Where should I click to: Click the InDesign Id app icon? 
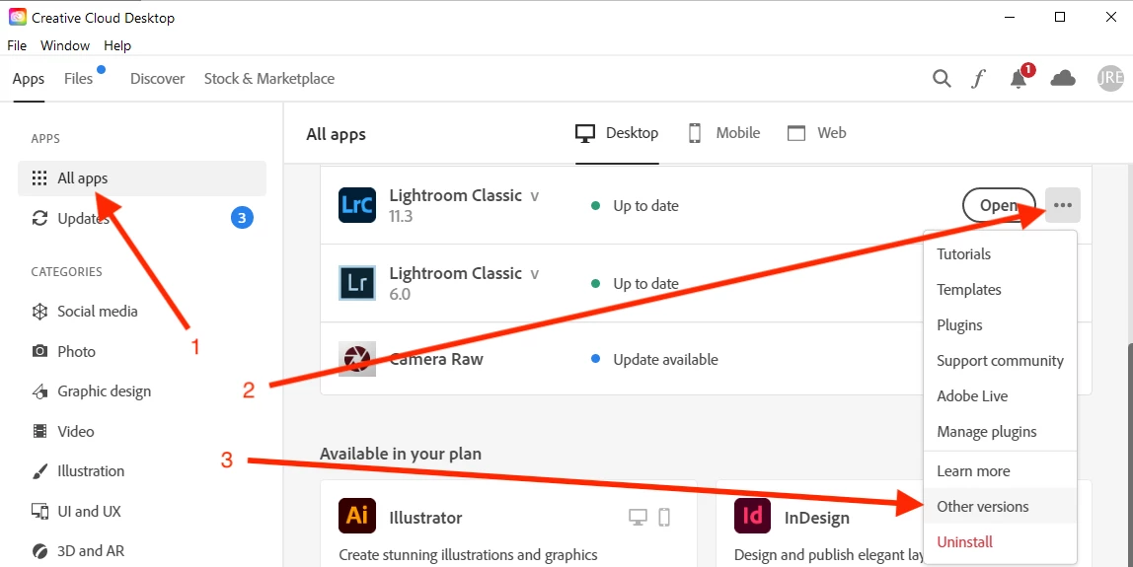click(x=752, y=515)
